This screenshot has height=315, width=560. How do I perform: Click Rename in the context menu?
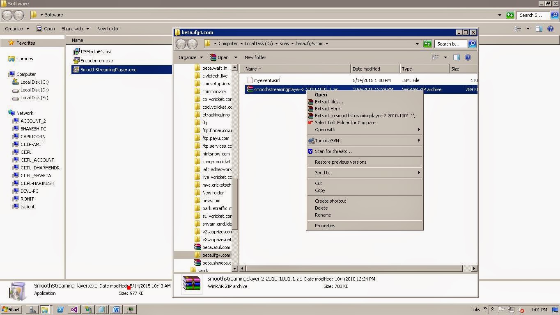323,215
